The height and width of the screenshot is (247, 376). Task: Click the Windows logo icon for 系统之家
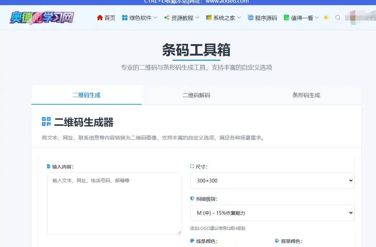(x=209, y=17)
